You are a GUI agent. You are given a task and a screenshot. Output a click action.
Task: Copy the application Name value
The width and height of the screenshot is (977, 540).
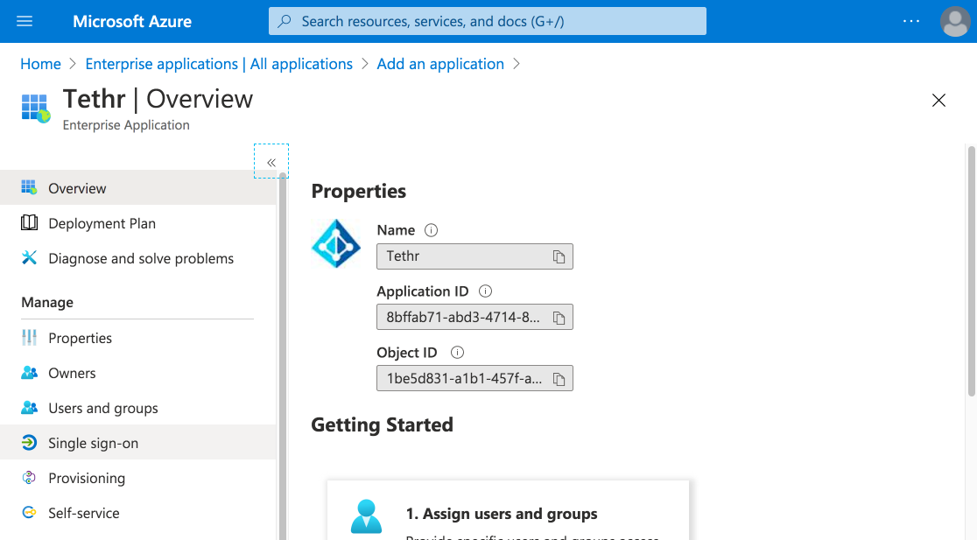(x=559, y=256)
